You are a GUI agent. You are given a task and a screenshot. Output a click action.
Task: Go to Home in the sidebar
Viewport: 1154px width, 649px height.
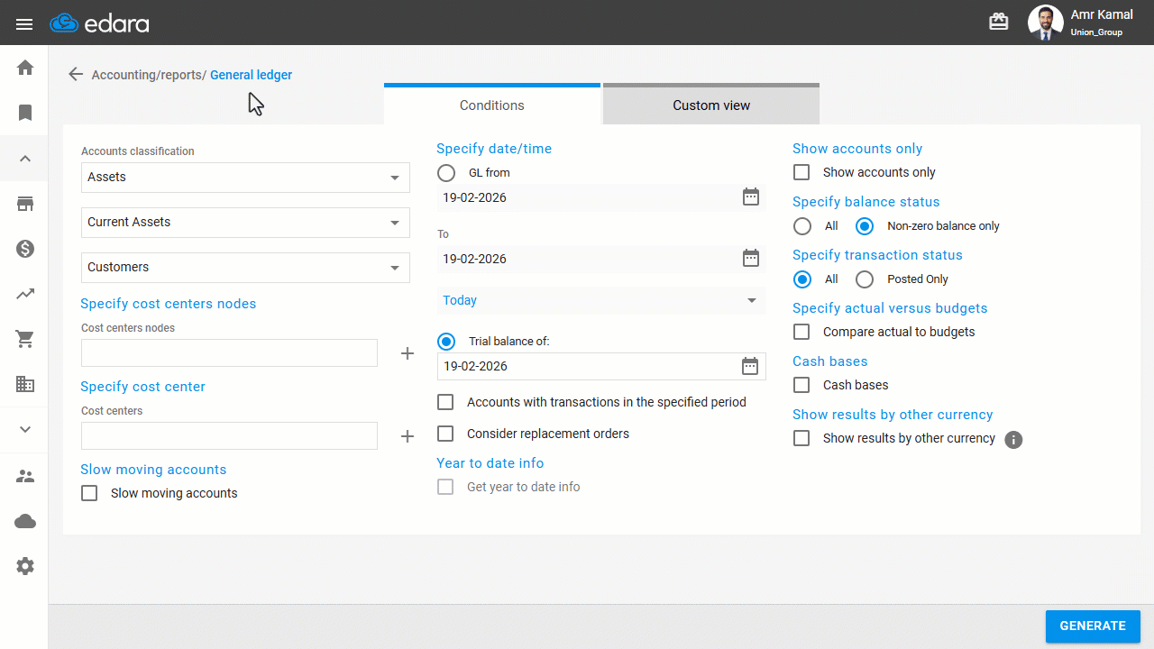coord(25,68)
